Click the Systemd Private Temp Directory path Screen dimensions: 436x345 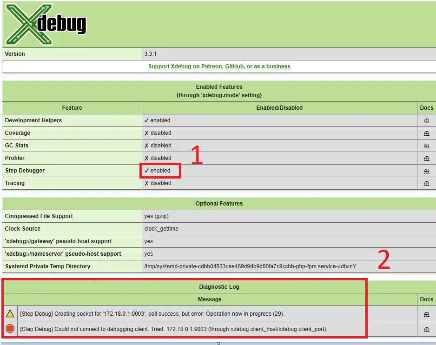[250, 266]
